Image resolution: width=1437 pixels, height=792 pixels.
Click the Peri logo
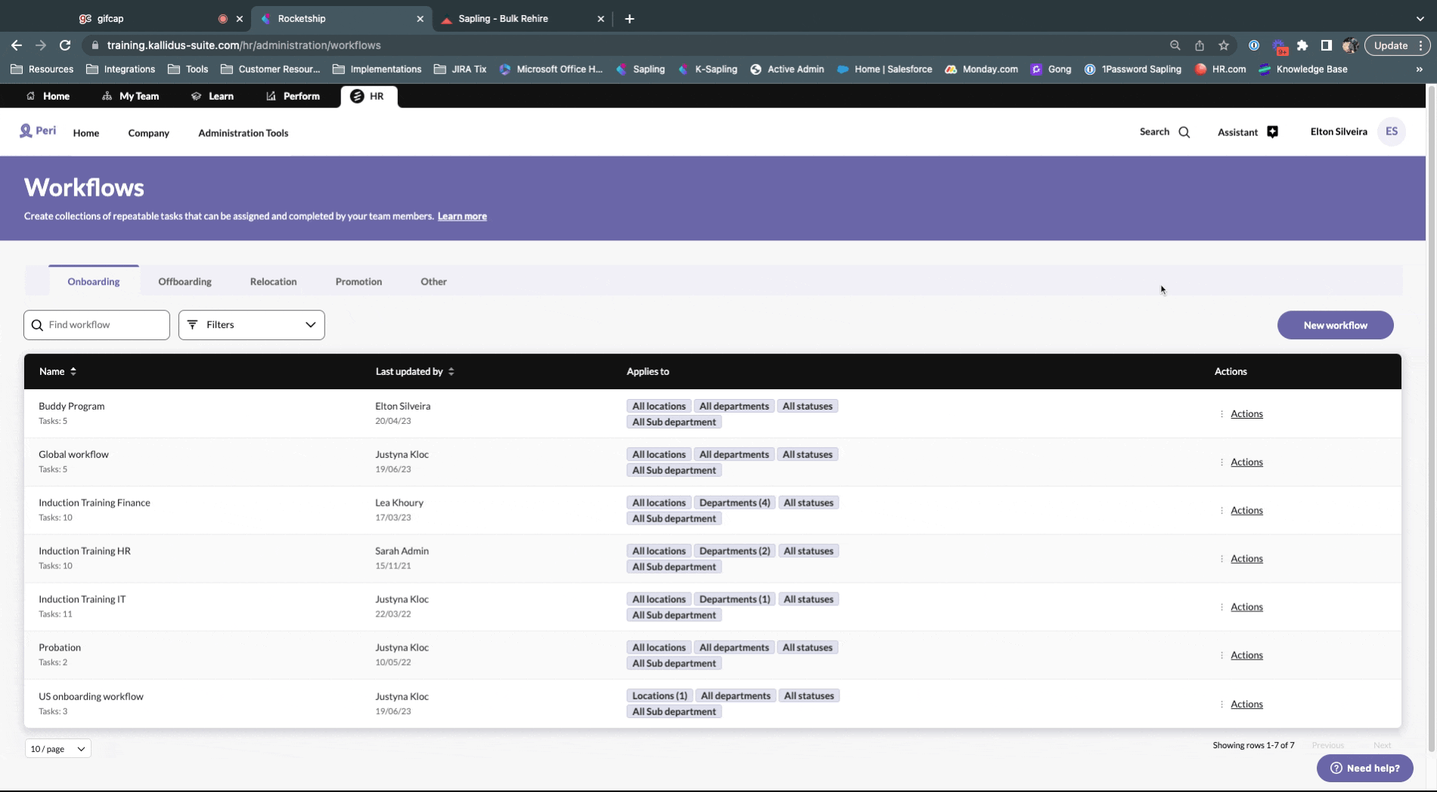37,130
